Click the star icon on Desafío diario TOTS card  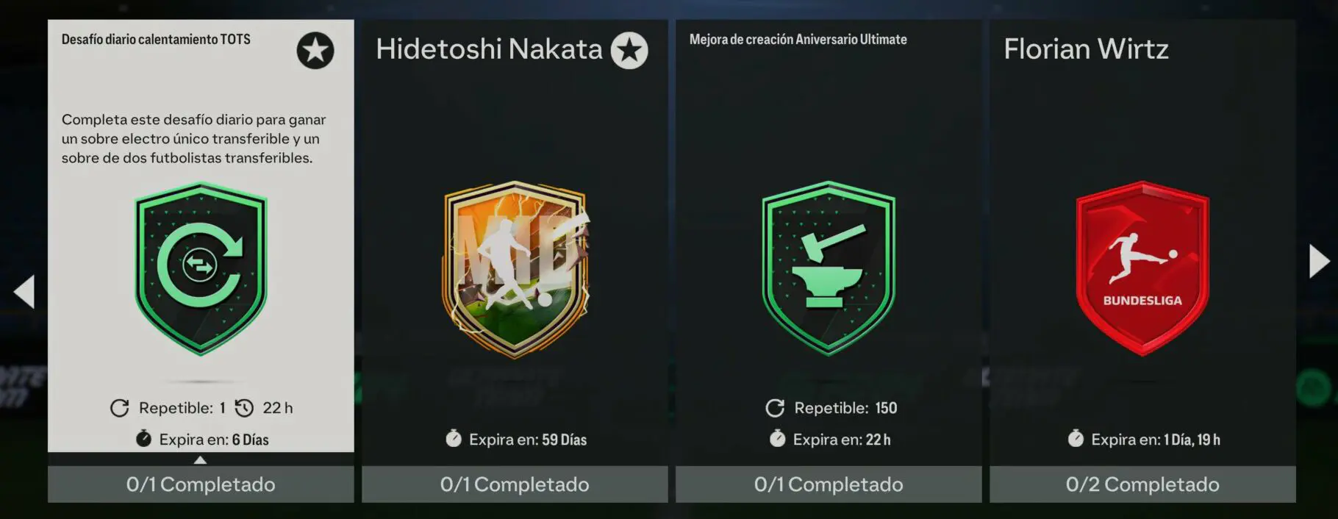tap(315, 51)
